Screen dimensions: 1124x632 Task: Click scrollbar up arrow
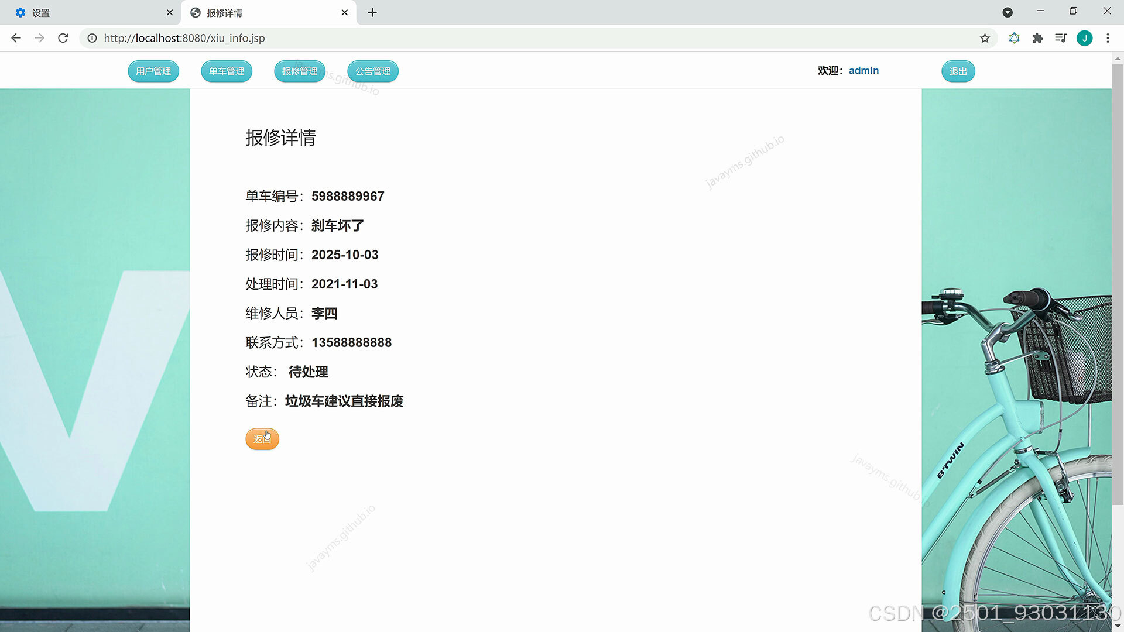coord(1118,59)
